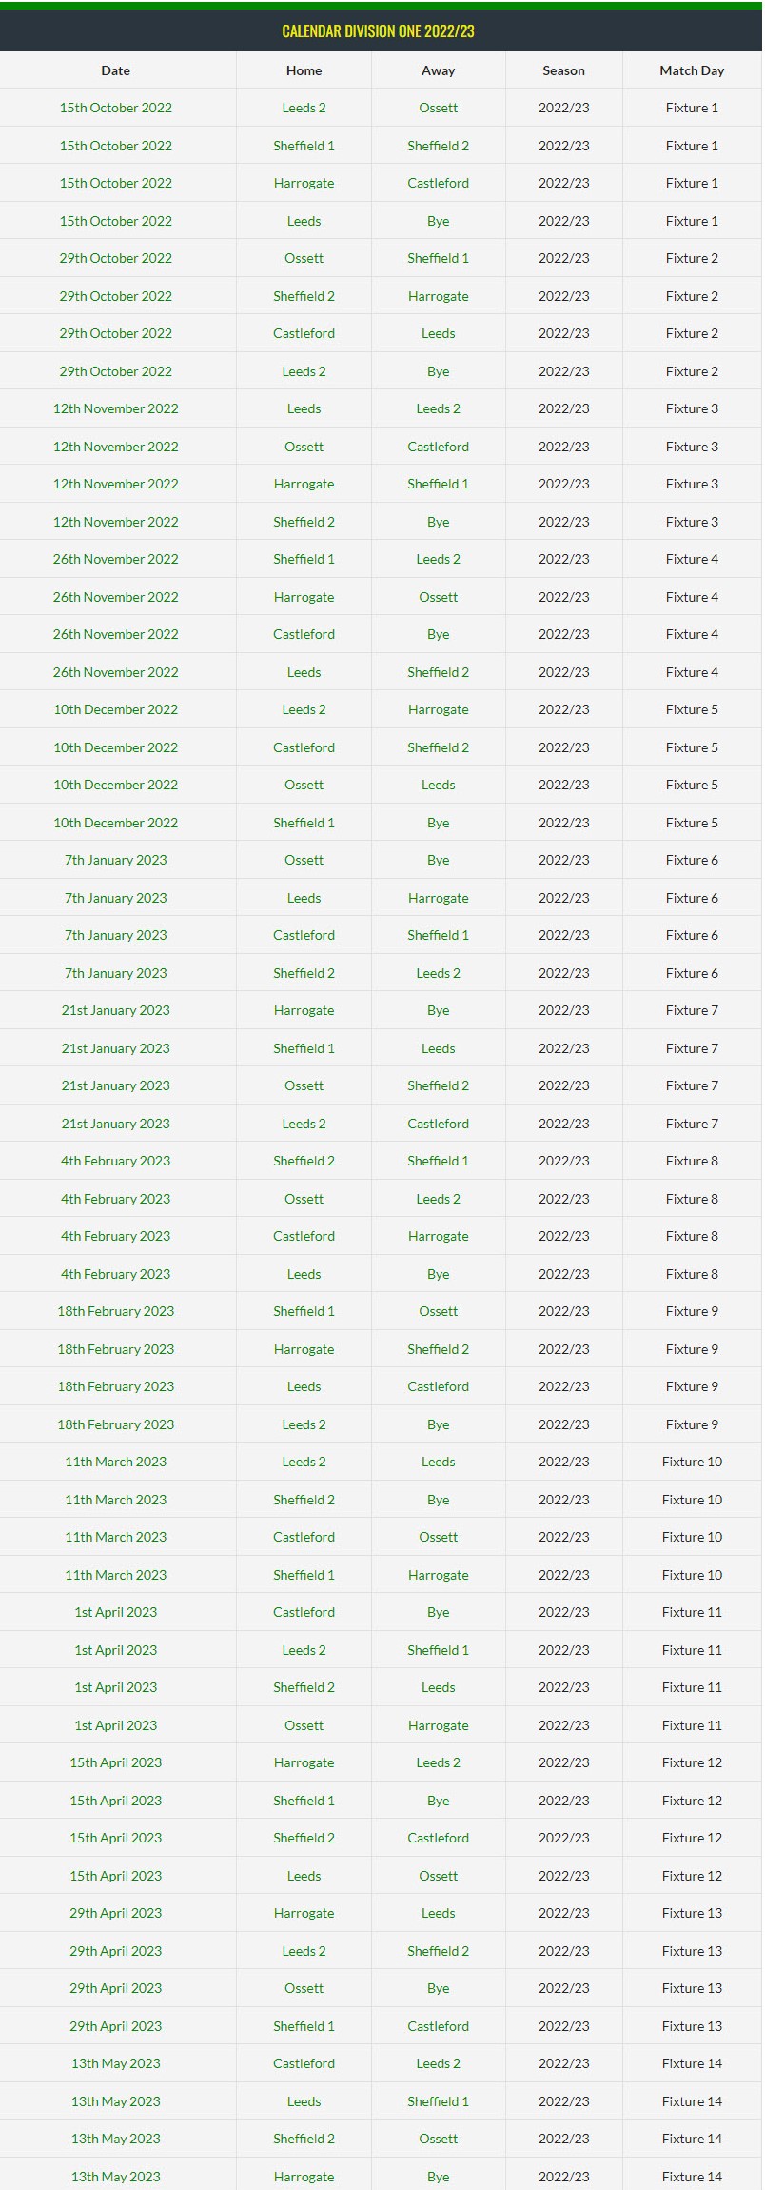
Task: Select Sheffield 2 home link on 15th April 2023
Action: point(304,1838)
